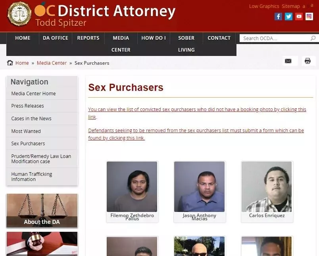Click the District Attorney seal logo
This screenshot has width=319, height=256.
(x=19, y=14)
